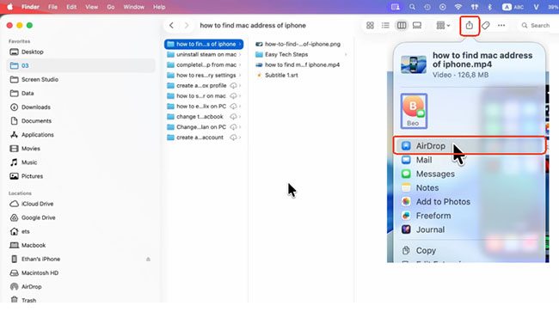559x312 pixels.
Task: Open Music in the sidebar
Action: [81, 162]
